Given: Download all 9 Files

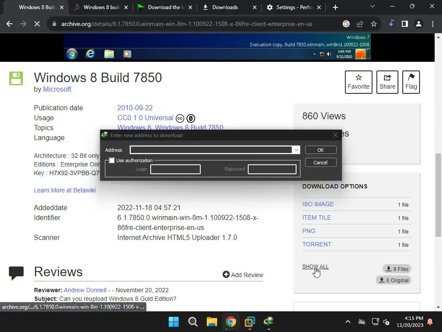Looking at the screenshot, I should tap(397, 269).
